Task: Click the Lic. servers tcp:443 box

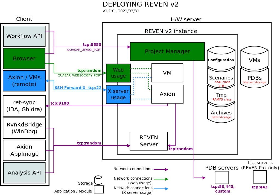Action: click(259, 177)
